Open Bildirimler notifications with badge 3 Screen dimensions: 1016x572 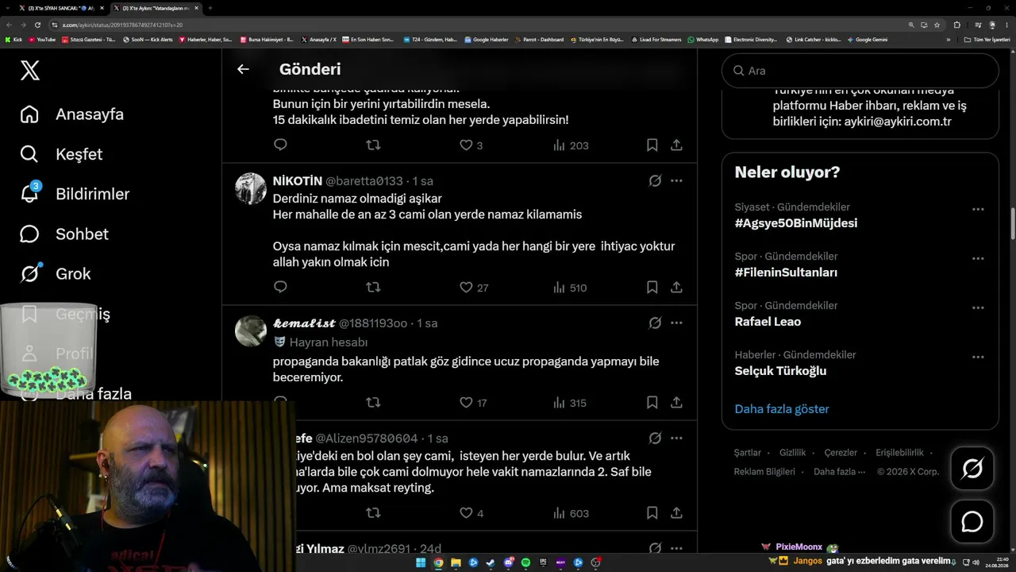pyautogui.click(x=75, y=194)
